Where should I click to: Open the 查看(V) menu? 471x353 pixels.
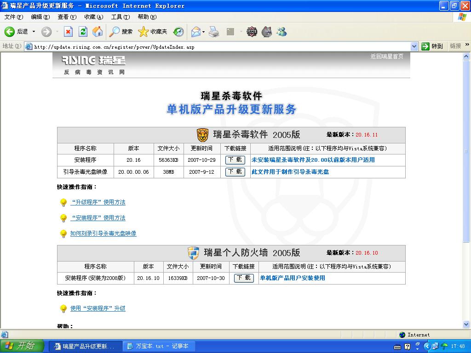67,17
